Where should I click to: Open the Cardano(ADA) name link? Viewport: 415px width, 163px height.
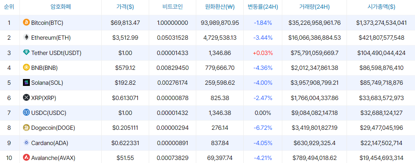click(50, 143)
